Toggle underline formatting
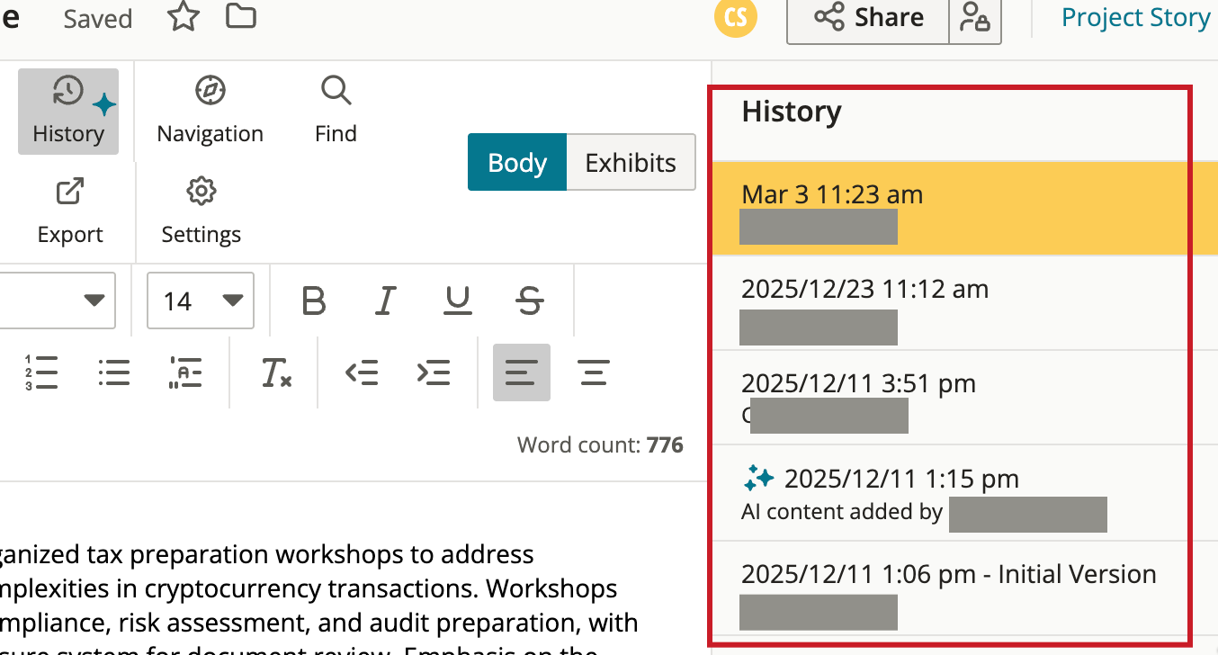 [458, 301]
